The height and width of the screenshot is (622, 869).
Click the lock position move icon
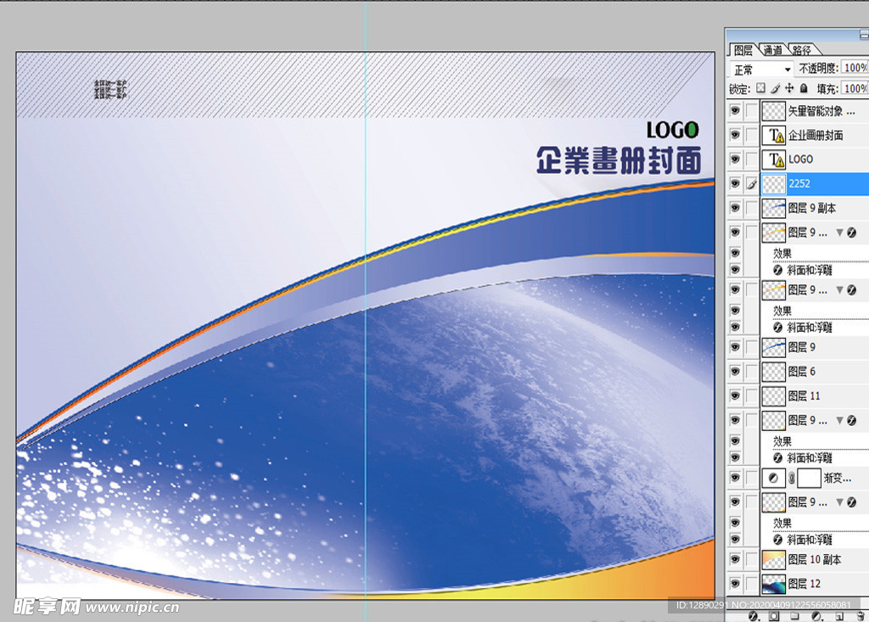click(789, 88)
